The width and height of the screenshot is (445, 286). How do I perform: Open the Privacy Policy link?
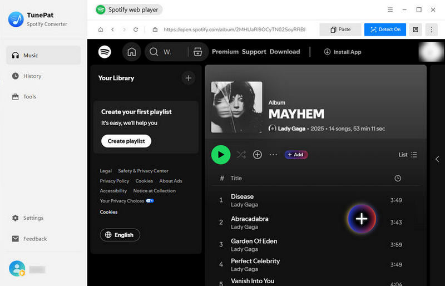click(x=115, y=181)
